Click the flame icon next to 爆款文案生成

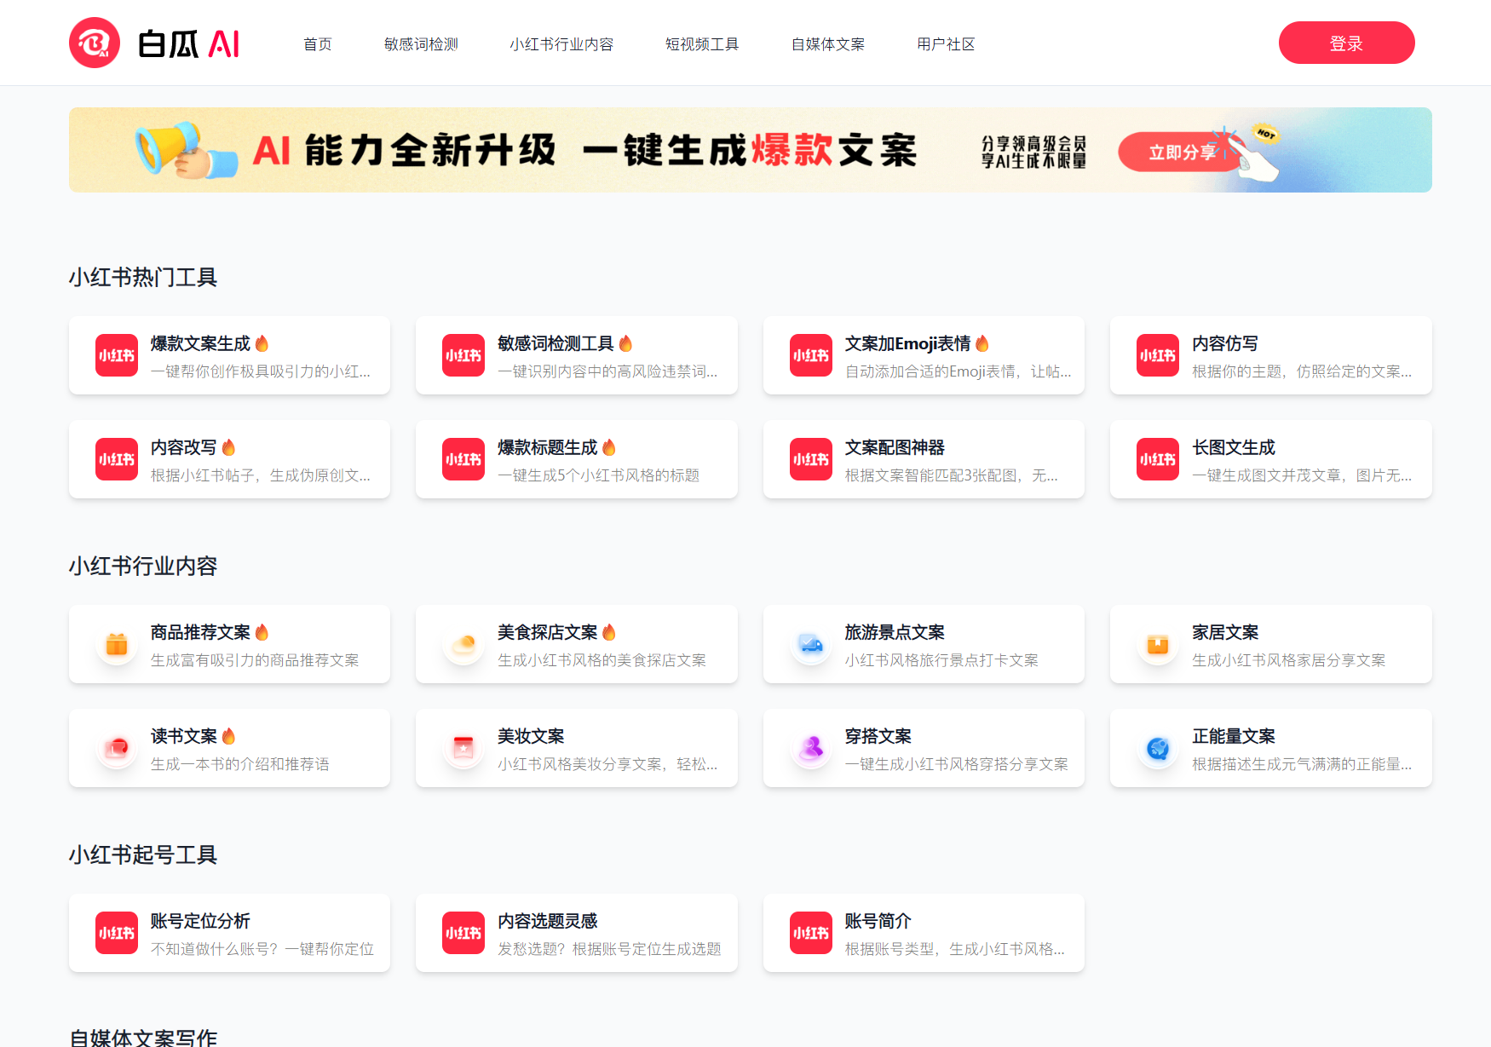coord(262,343)
